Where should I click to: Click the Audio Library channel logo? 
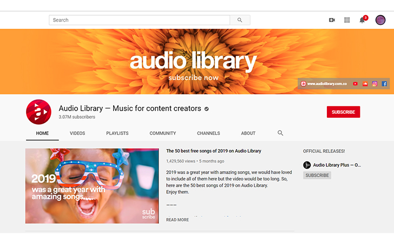pos(38,112)
